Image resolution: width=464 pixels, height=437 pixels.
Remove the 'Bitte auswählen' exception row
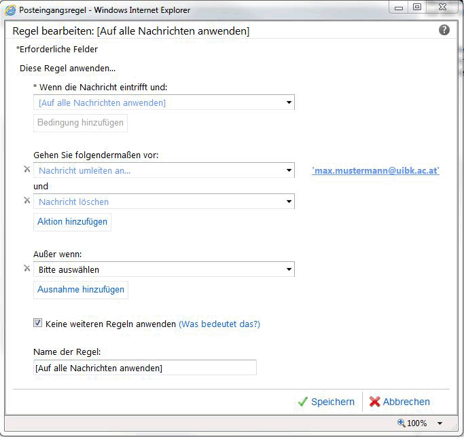(x=27, y=268)
